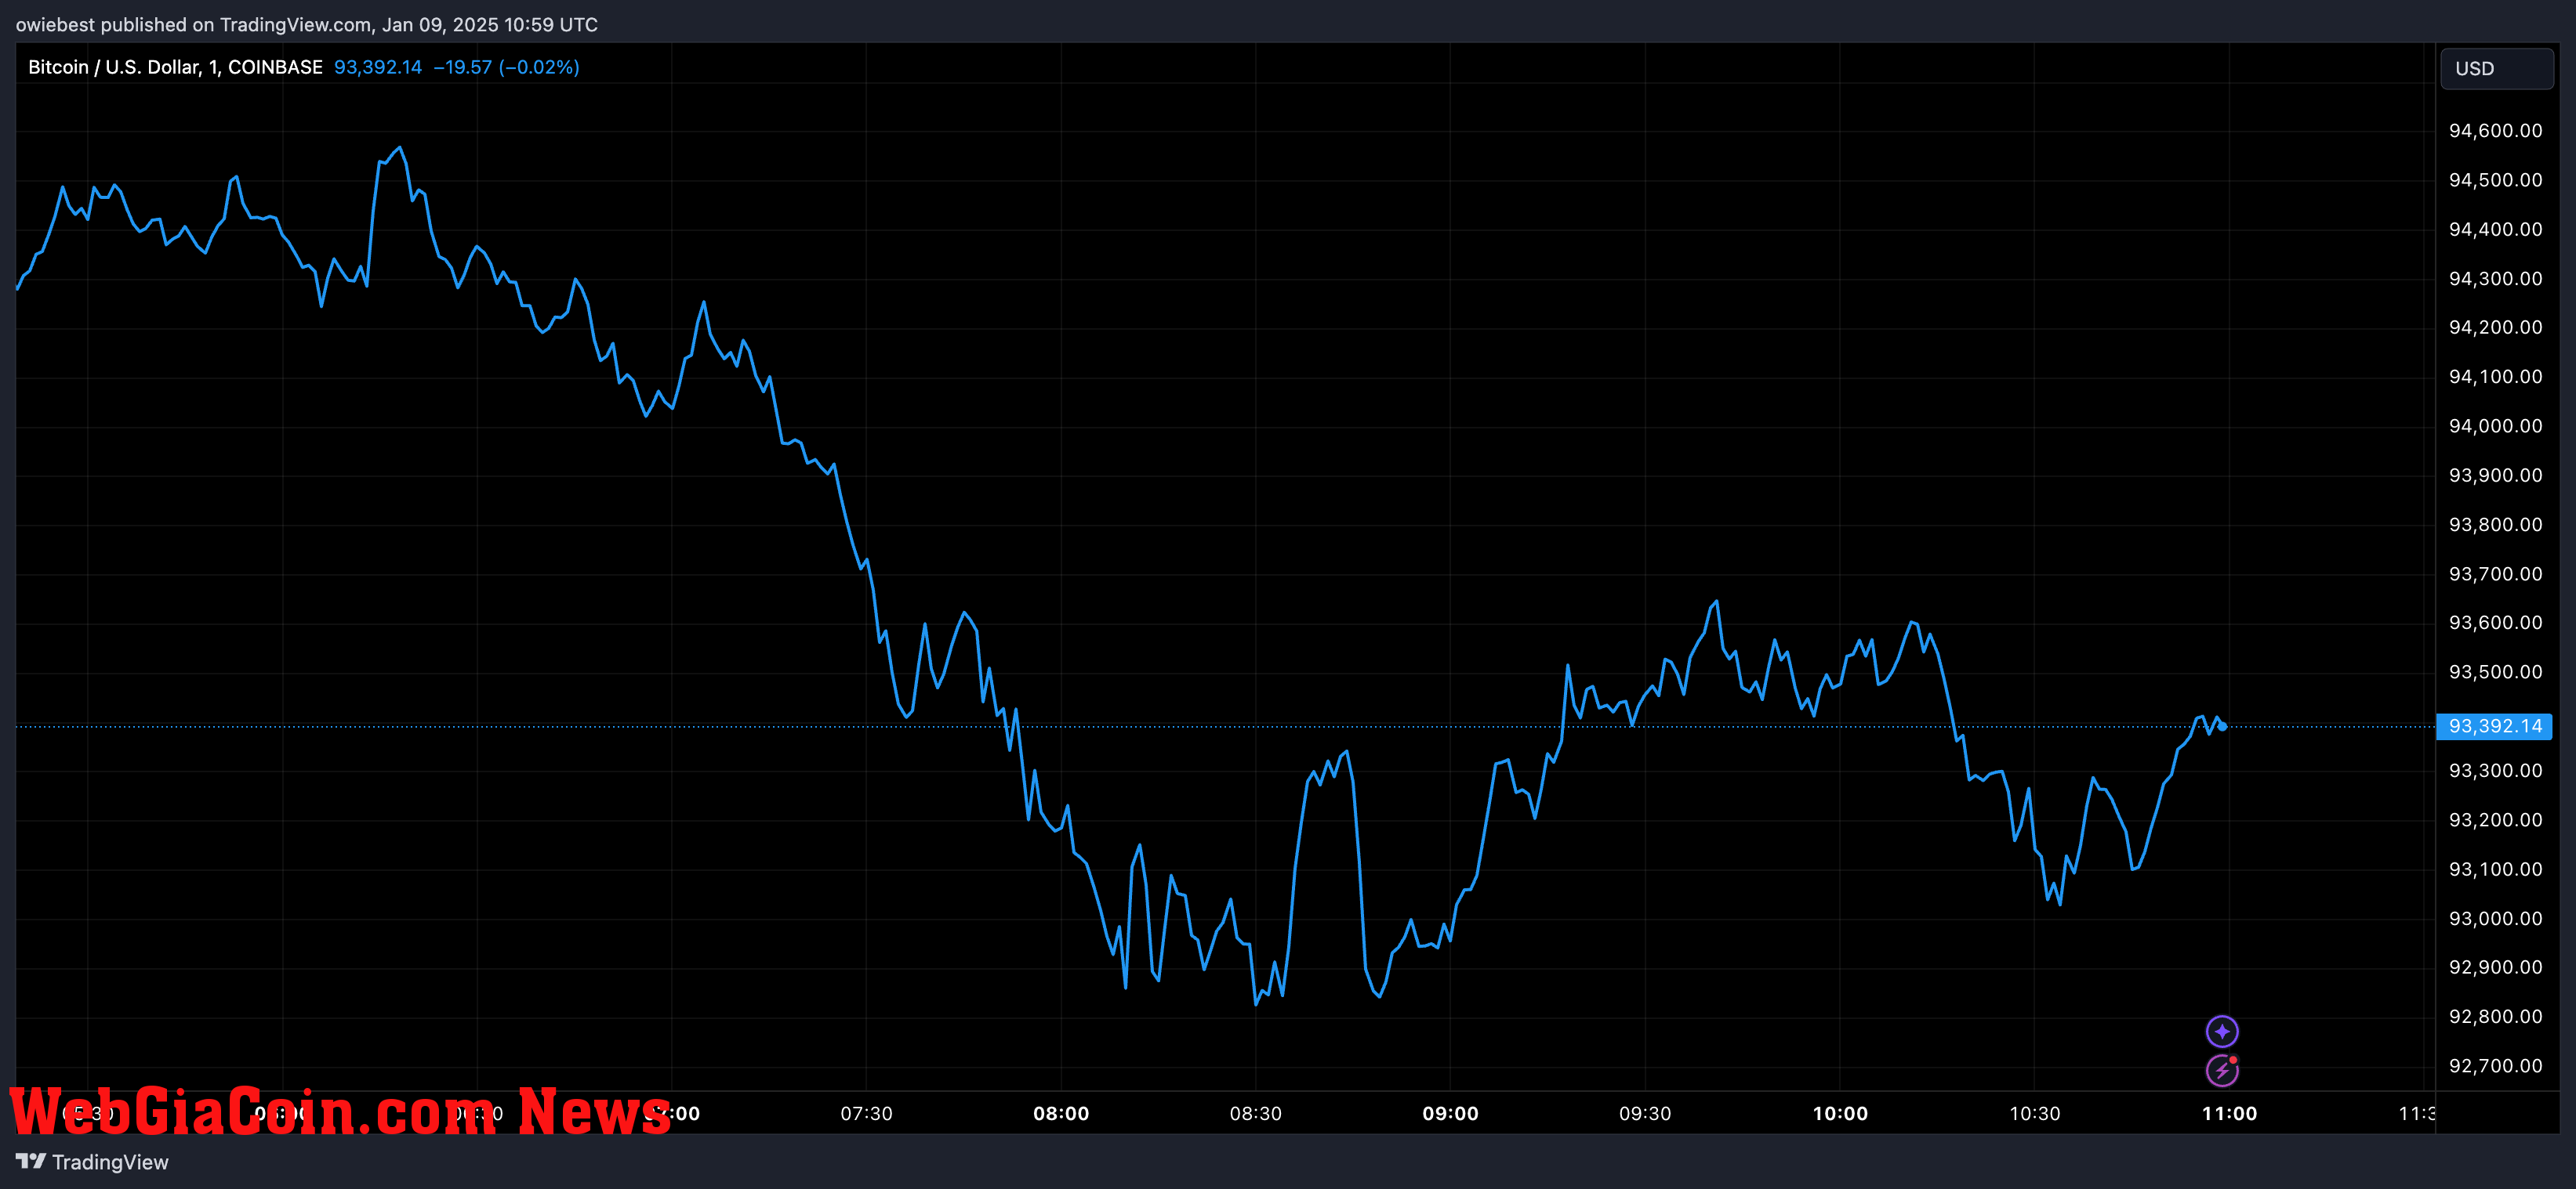Click the 94,400.00 price axis label
The width and height of the screenshot is (2576, 1189).
click(2495, 229)
